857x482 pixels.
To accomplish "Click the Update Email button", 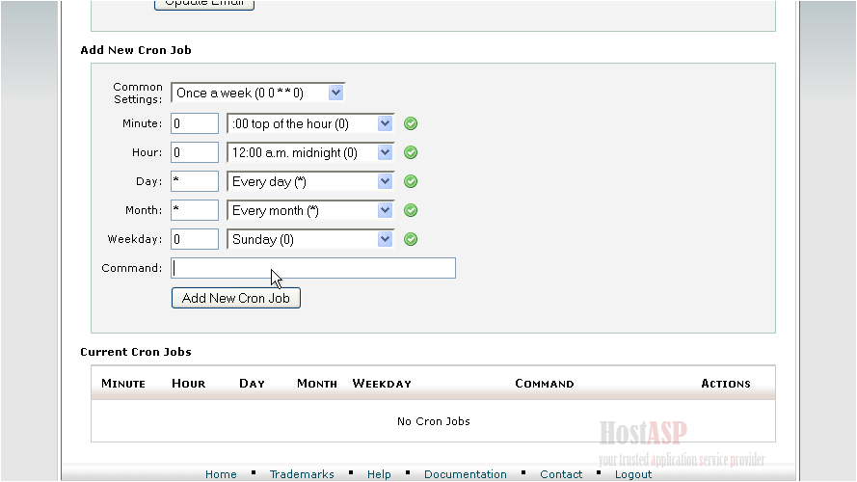I will (204, 4).
